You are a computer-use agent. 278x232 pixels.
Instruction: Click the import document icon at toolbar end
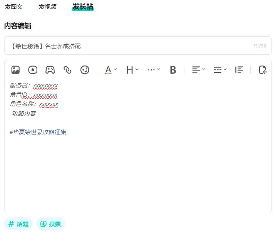[x=263, y=70]
